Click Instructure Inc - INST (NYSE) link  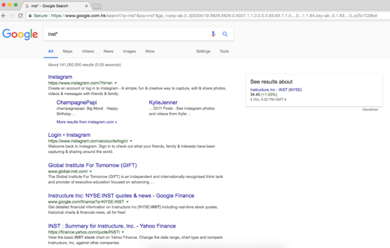[276, 90]
